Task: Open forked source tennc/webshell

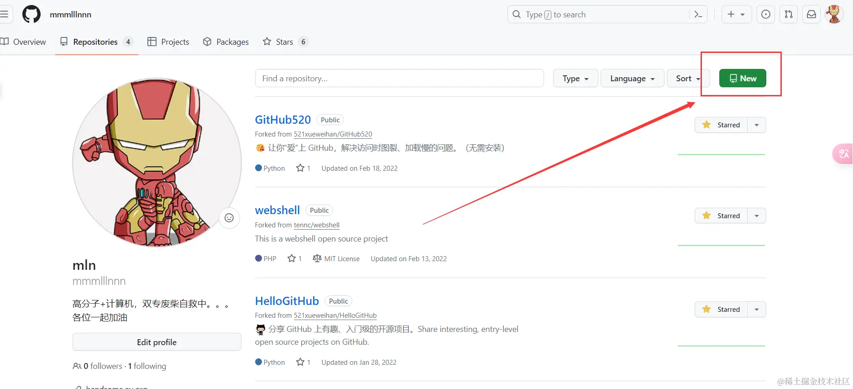Action: [x=317, y=225]
